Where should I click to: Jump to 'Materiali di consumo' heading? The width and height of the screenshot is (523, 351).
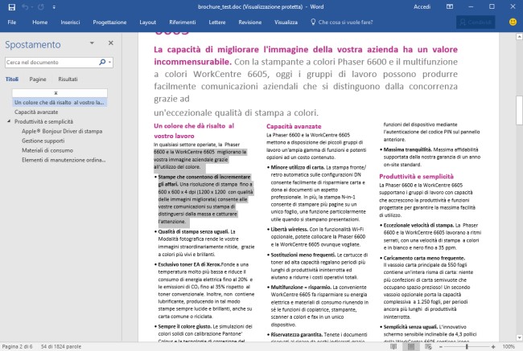[x=47, y=150]
